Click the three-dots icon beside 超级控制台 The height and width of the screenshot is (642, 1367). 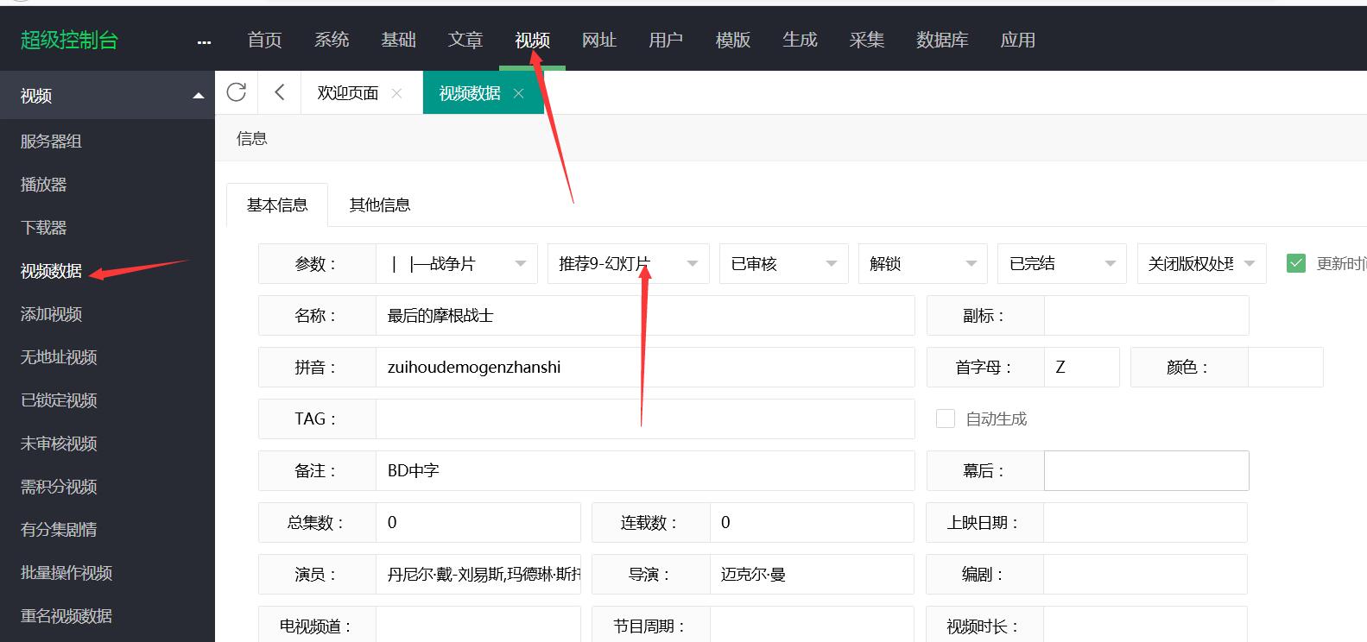204,41
